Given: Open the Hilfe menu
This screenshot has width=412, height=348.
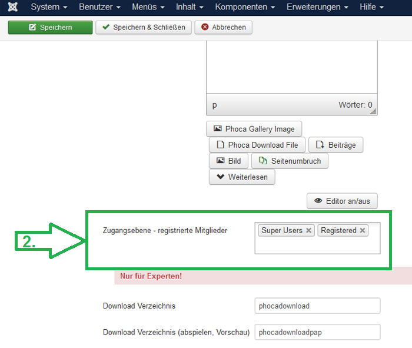Looking at the screenshot, I should coord(371,7).
